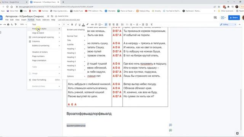Open the Editing mode dropdown
The image size is (244, 137).
point(228,24)
